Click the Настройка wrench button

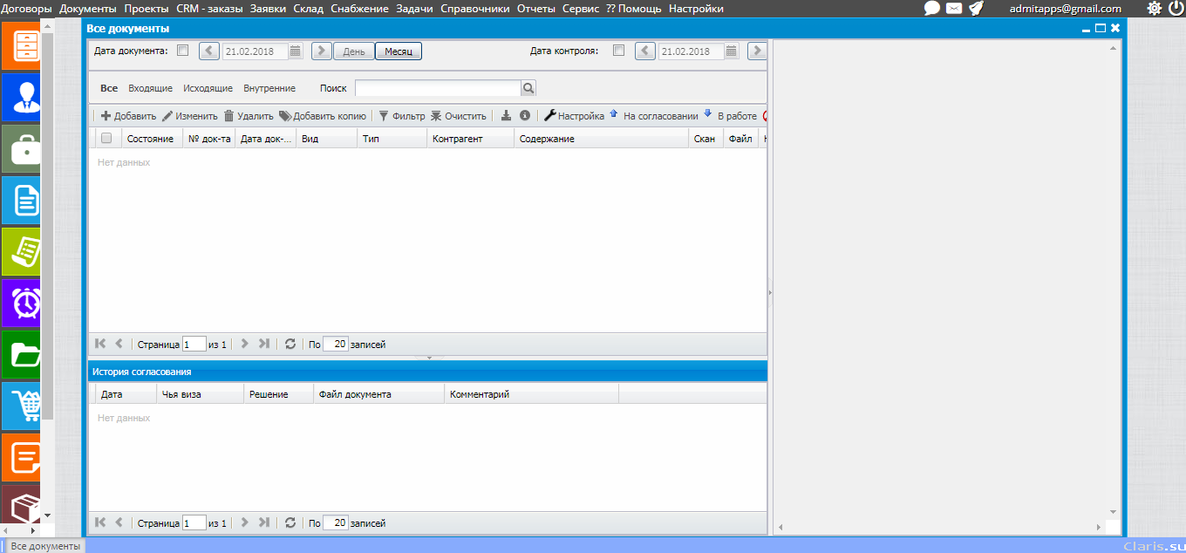click(x=575, y=115)
